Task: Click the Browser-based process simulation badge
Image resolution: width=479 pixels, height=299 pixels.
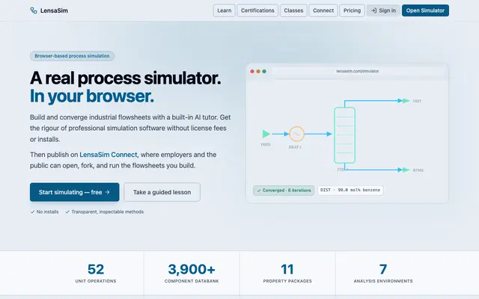Action: 72,56
